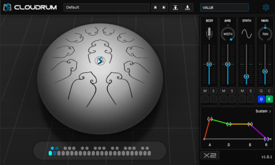Image resolution: width=275 pixels, height=165 pixels.
Task: Click the yellow sustain envelope node
Action: (250, 124)
